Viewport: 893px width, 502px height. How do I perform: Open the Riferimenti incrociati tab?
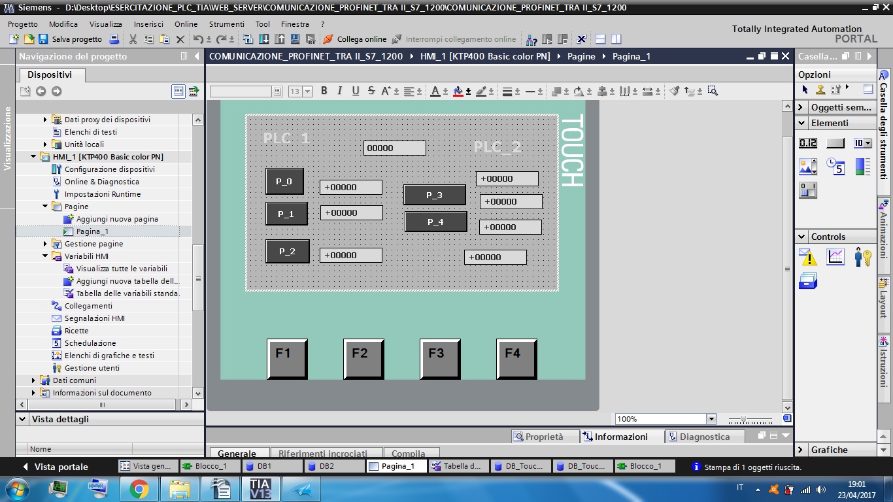click(x=323, y=453)
